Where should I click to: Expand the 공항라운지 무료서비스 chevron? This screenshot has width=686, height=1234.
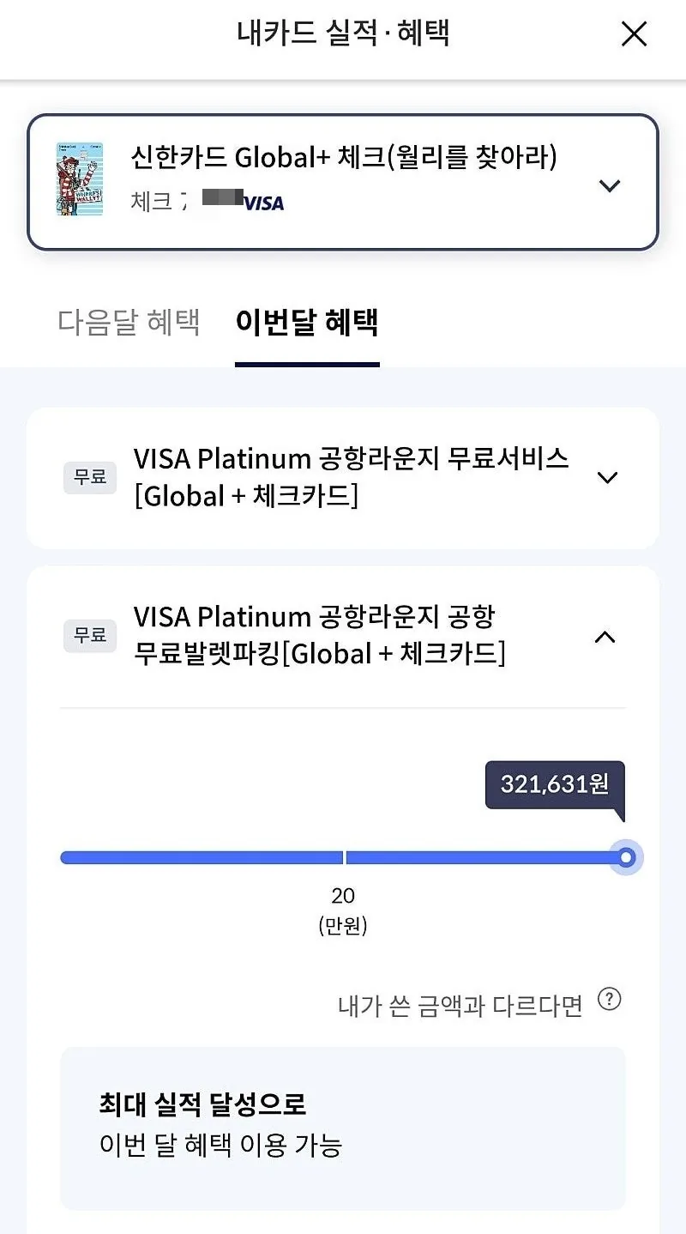tap(607, 478)
